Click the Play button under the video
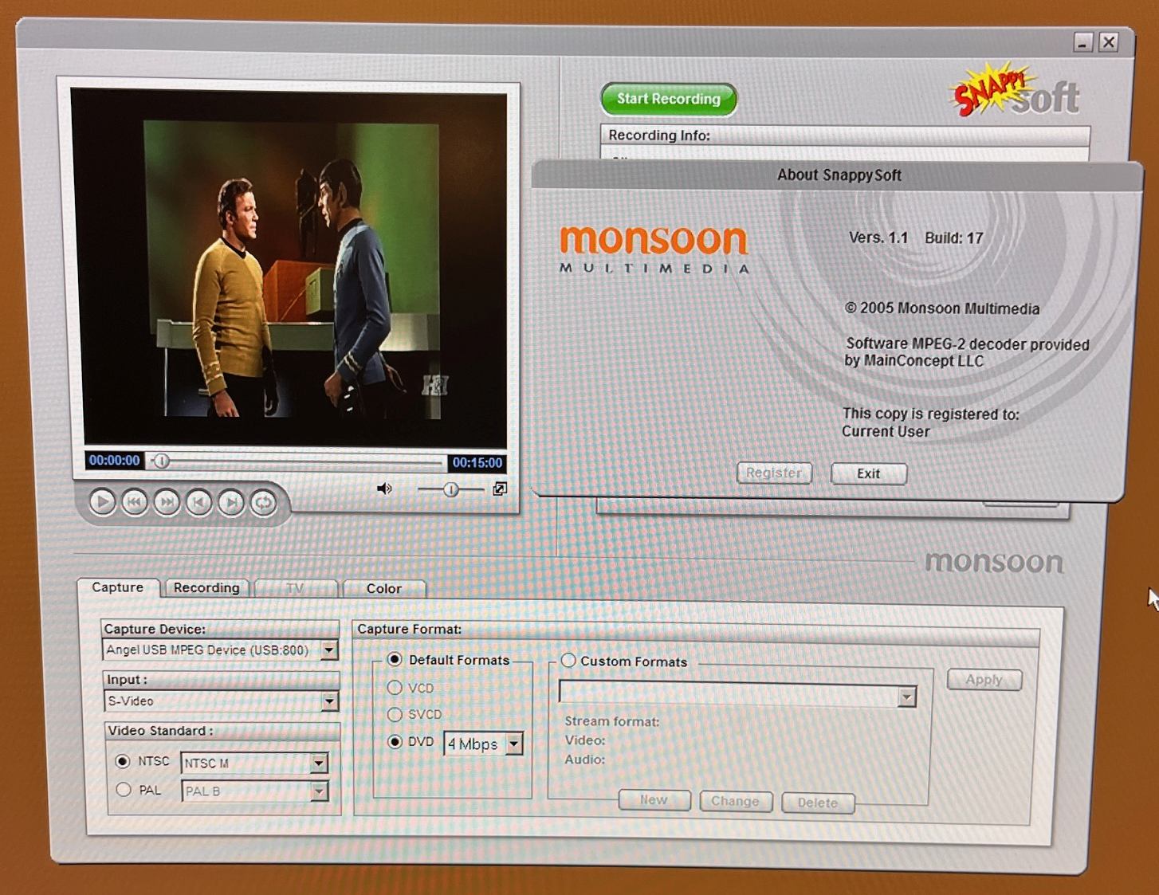This screenshot has width=1159, height=895. tap(102, 502)
